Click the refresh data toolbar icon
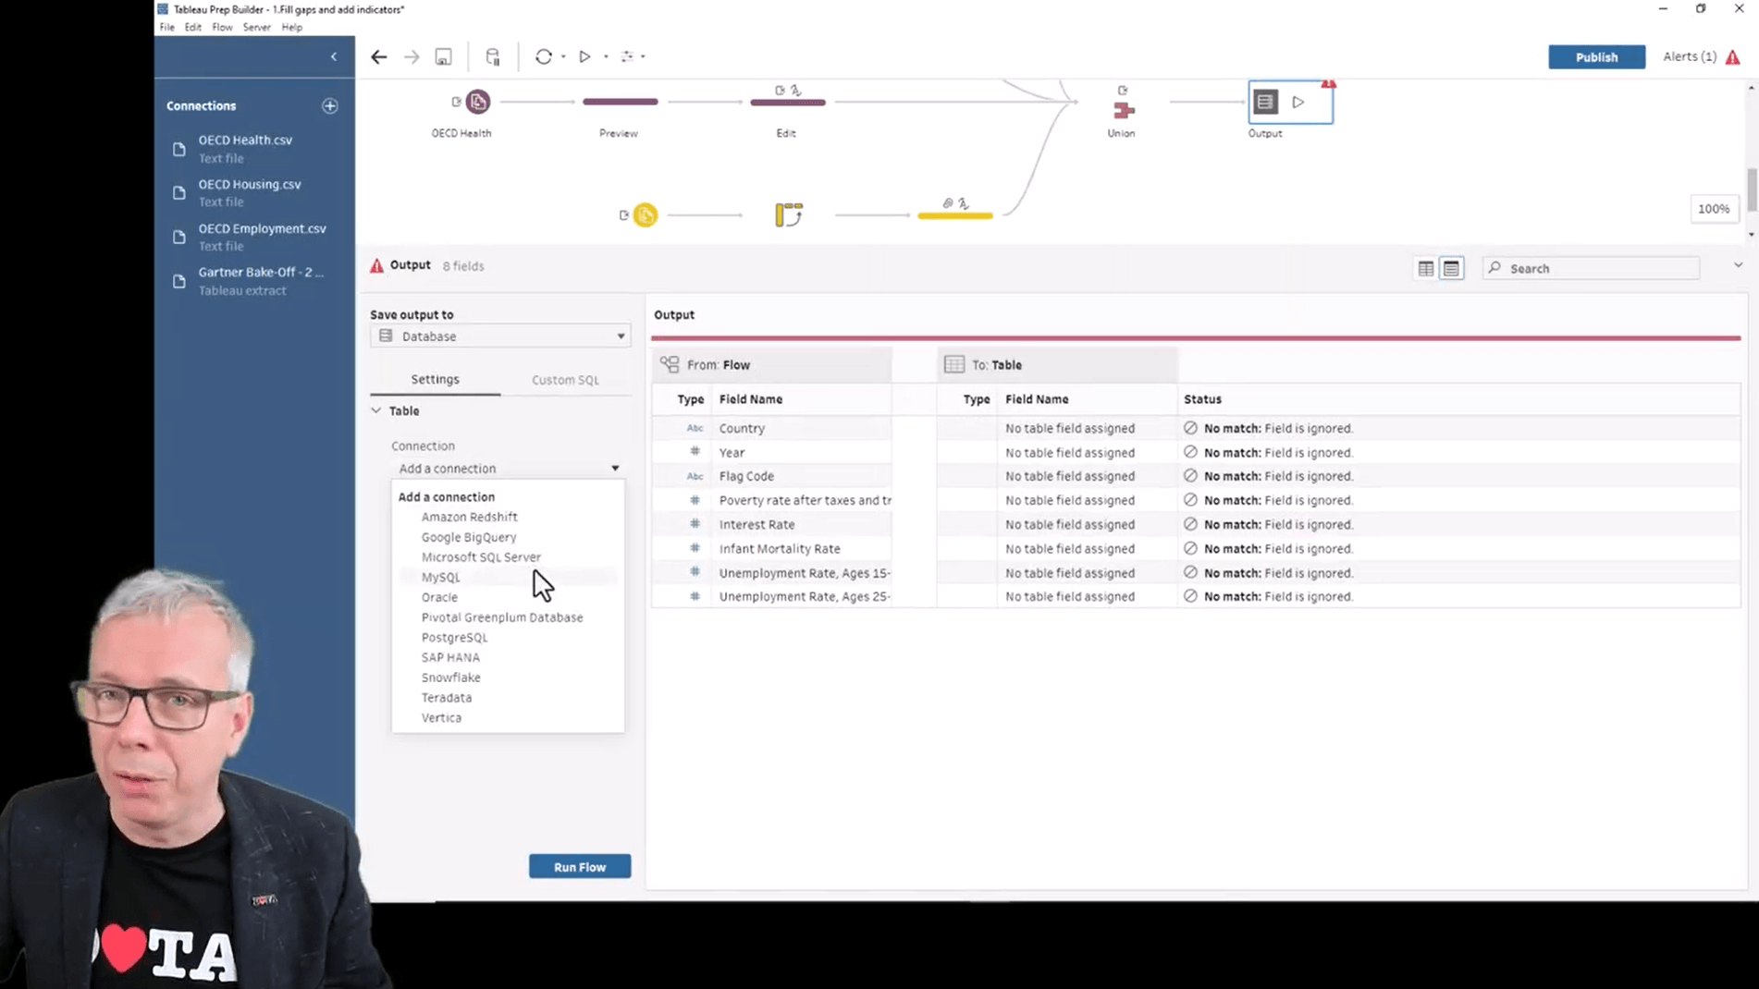Viewport: 1759px width, 989px height. point(543,56)
